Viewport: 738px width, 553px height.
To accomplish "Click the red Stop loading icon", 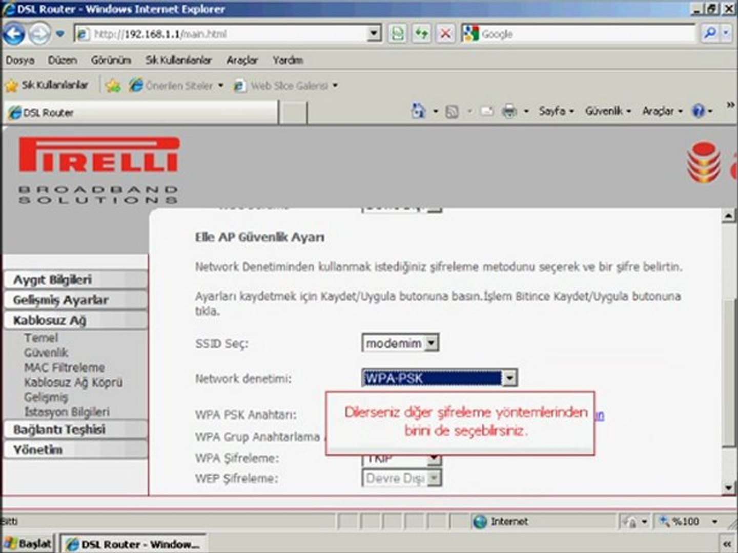I will (x=446, y=34).
